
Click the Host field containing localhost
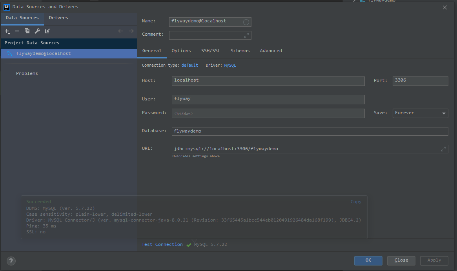[268, 81]
